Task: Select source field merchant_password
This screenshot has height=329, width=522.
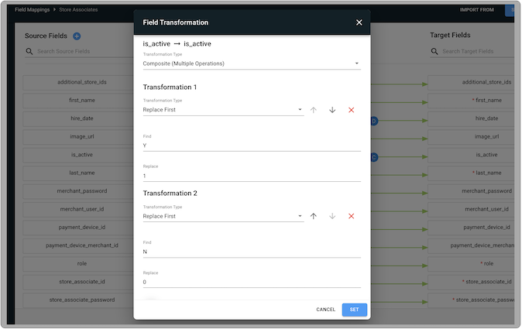Action: [x=78, y=191]
